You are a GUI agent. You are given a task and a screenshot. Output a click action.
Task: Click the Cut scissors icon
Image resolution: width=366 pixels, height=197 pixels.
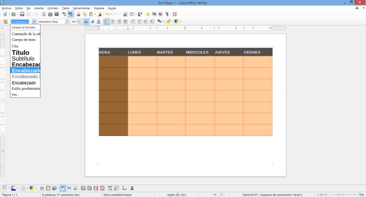click(79, 14)
